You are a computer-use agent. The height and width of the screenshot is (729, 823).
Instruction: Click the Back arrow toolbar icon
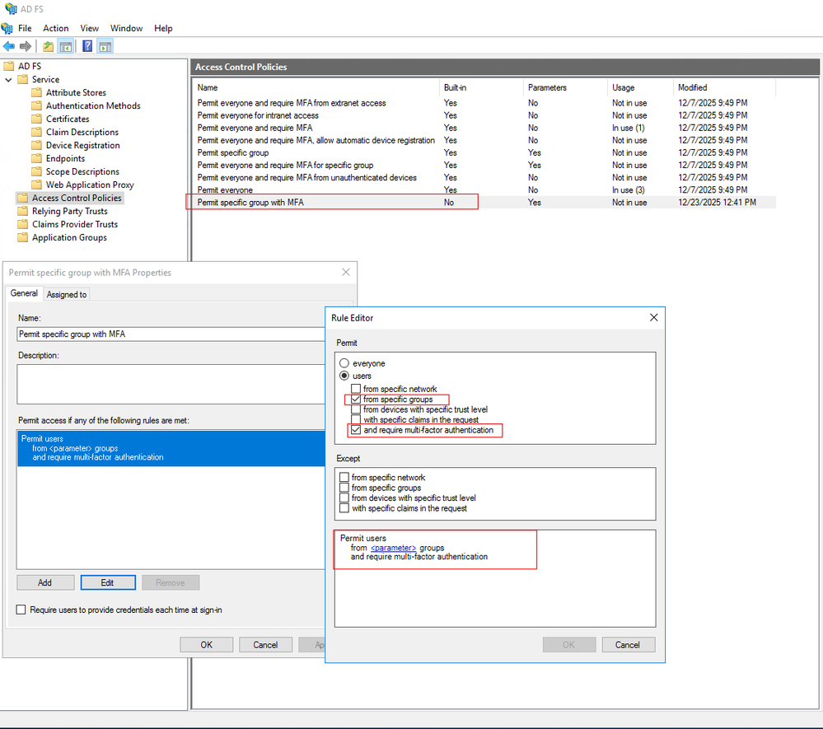9,47
